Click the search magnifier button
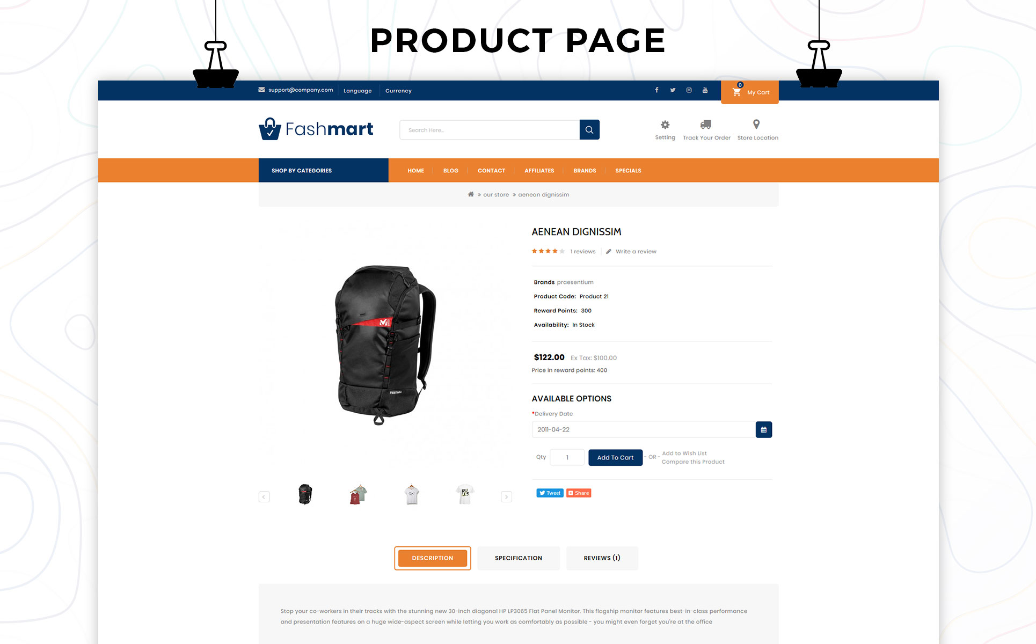 pos(589,129)
